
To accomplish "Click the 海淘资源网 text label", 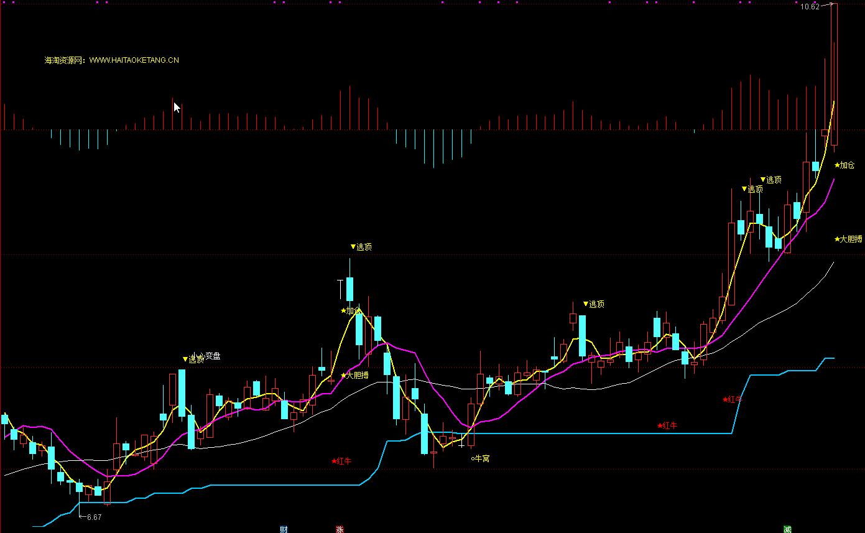I will (x=65, y=60).
